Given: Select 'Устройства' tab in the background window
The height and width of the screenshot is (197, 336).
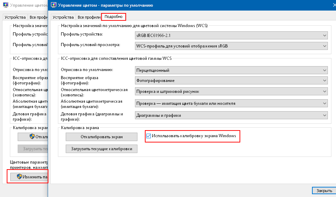Looking at the screenshot, I should coord(15,17).
